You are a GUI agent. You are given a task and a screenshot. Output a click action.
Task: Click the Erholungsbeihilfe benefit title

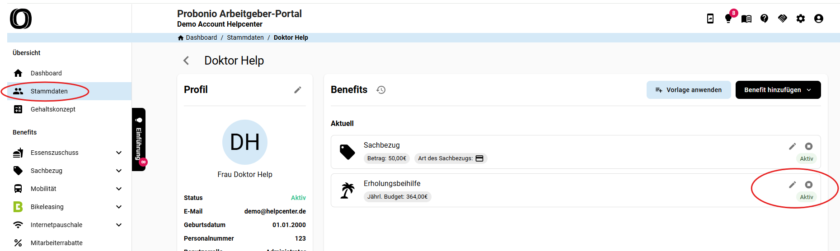point(392,184)
